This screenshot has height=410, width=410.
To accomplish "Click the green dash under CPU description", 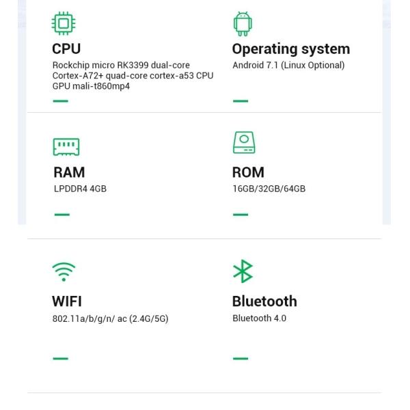I will (61, 101).
